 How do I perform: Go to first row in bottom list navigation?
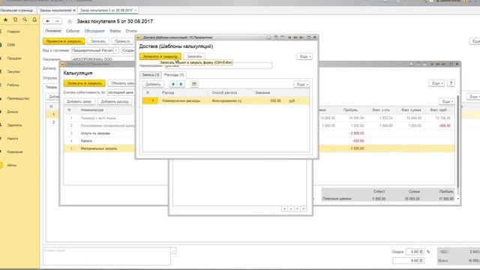click(284, 208)
